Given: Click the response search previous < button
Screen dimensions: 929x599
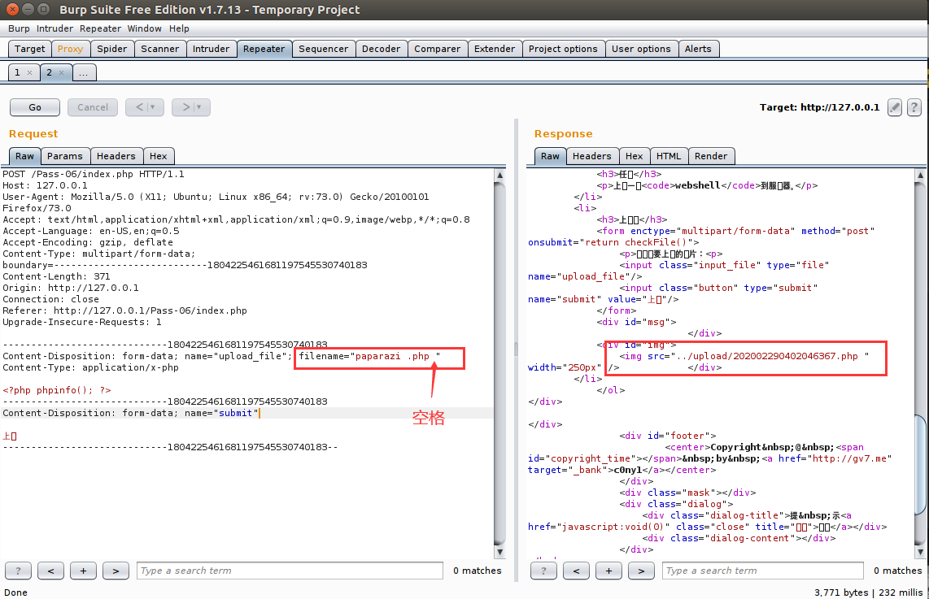Looking at the screenshot, I should click(577, 571).
